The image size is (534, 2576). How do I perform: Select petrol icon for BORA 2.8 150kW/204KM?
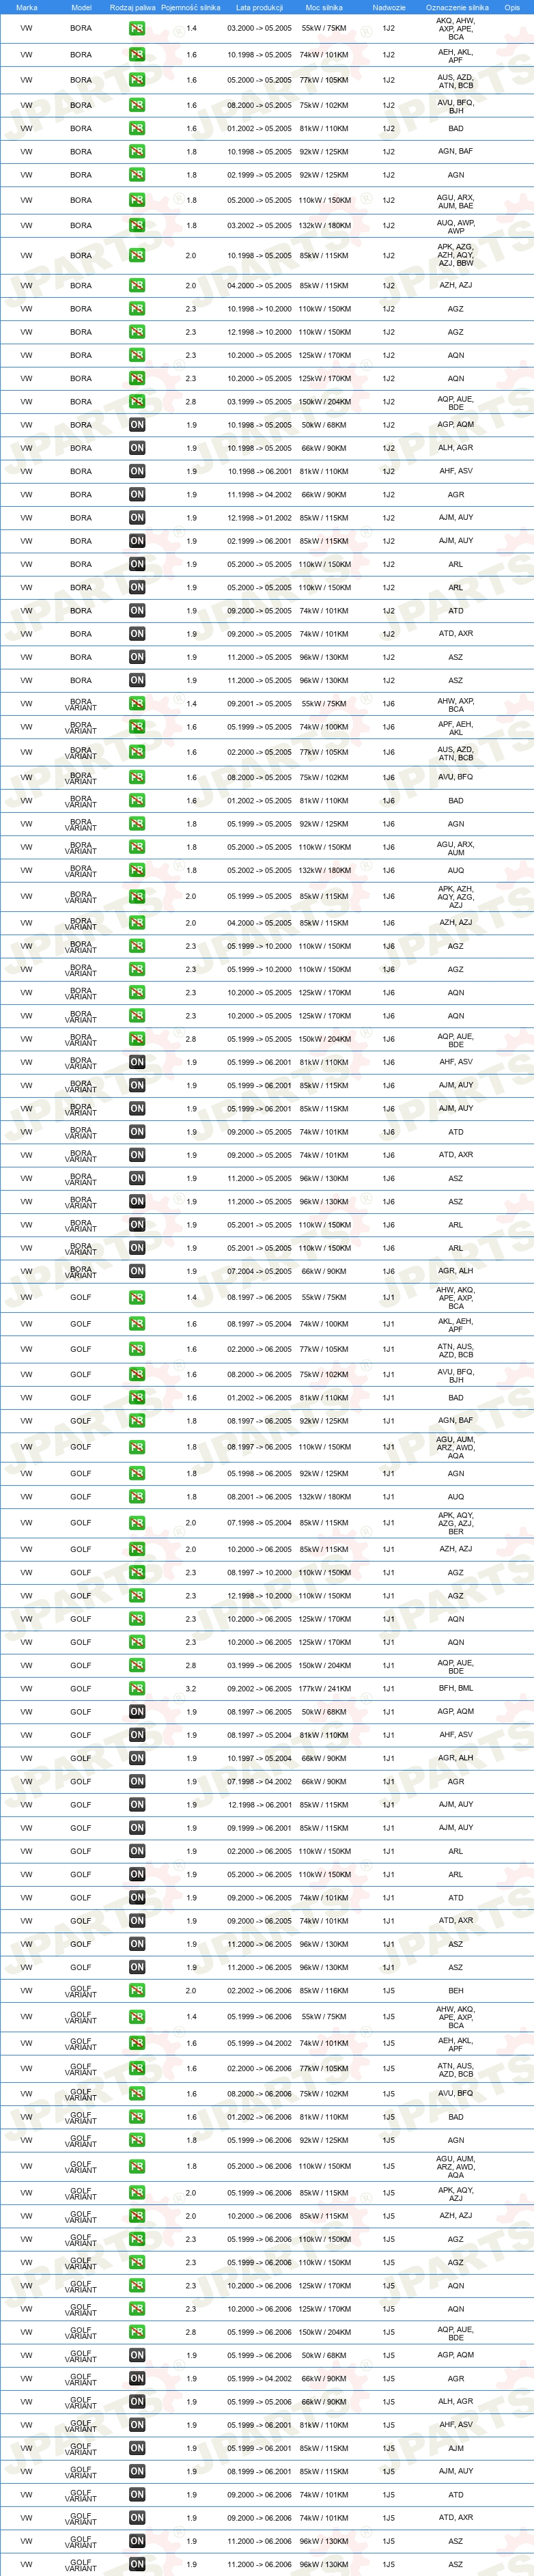click(137, 402)
